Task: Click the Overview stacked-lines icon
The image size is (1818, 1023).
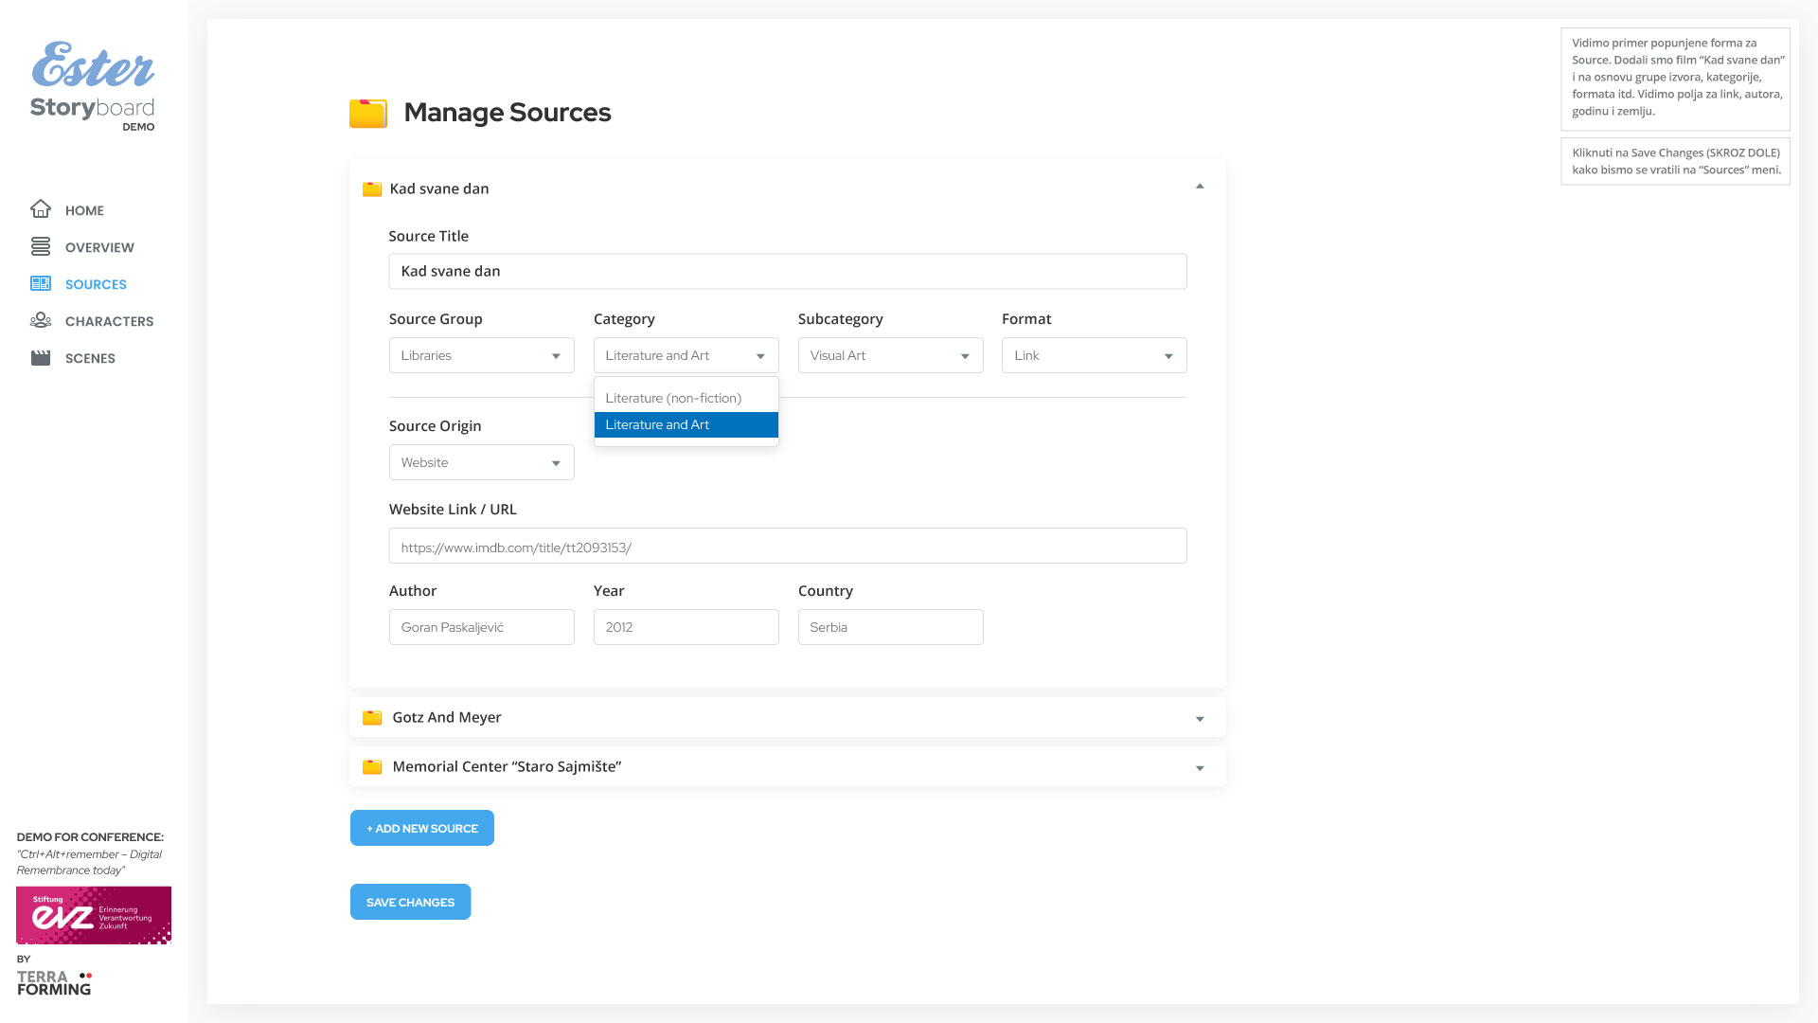Action: click(40, 246)
